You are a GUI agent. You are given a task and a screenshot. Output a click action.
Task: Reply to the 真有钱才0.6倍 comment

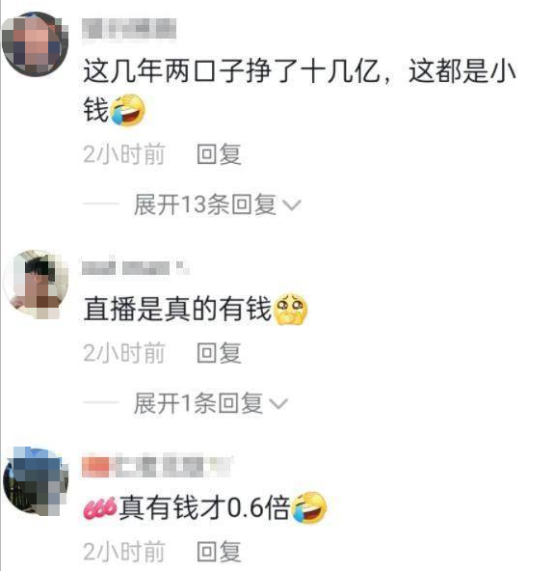coord(219,552)
